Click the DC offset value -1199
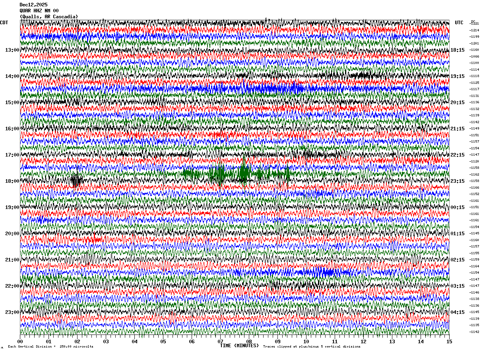Viewport: 481px width, 352px height. (x=474, y=37)
